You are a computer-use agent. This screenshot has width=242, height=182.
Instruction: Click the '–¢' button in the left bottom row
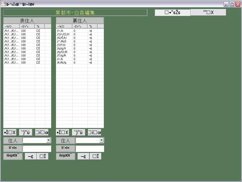pyautogui.click(x=31, y=156)
